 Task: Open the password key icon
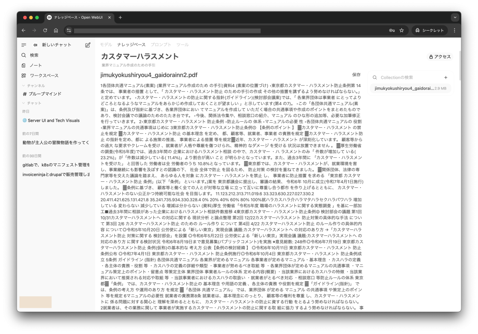(x=392, y=30)
